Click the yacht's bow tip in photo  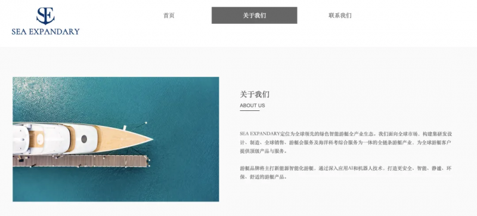click(151, 140)
